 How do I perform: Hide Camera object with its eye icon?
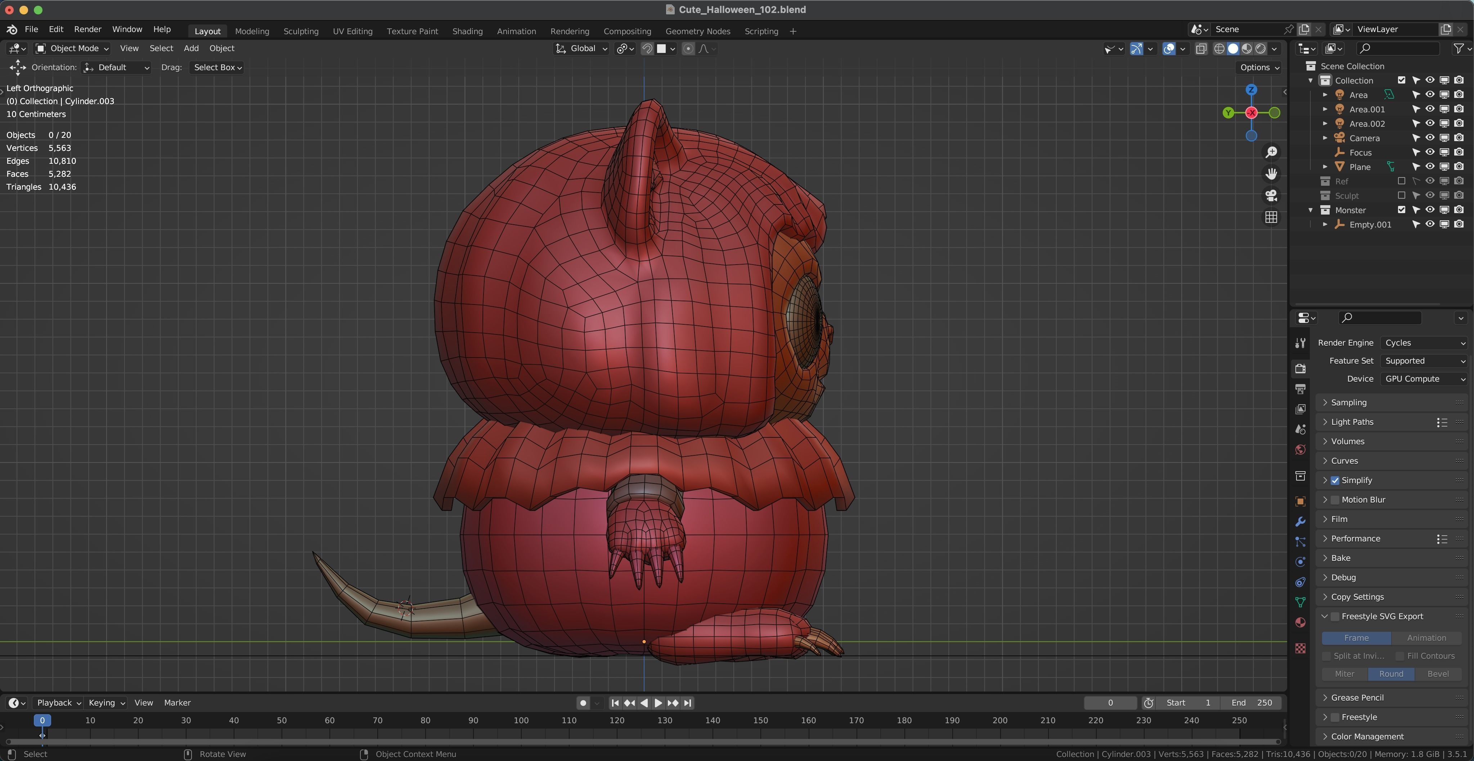(1429, 138)
